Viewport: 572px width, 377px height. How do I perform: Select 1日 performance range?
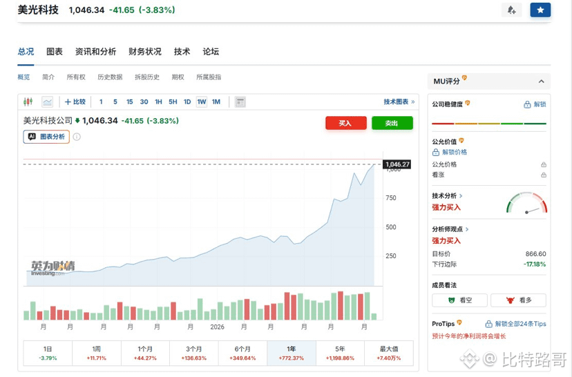pos(48,353)
